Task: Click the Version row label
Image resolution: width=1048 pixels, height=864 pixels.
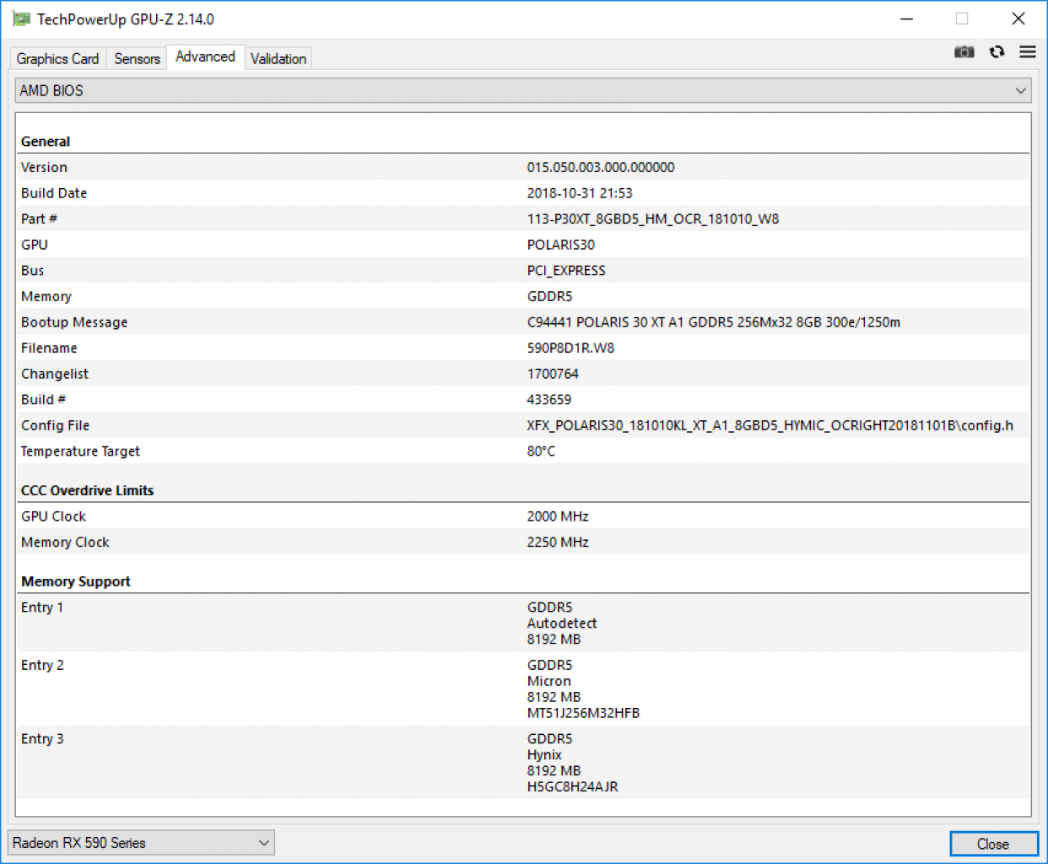Action: click(44, 167)
